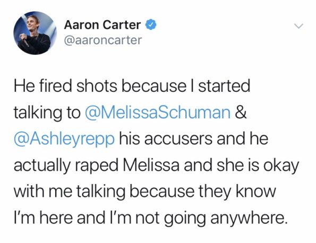The image size is (316, 243).
Task: Open the @MelissaSchuman mention
Action: tap(158, 112)
